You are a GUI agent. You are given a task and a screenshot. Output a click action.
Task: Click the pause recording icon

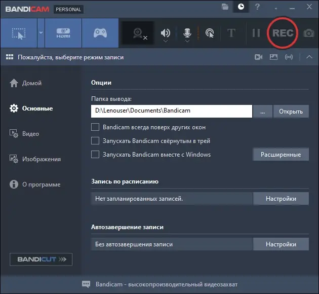[x=256, y=33]
